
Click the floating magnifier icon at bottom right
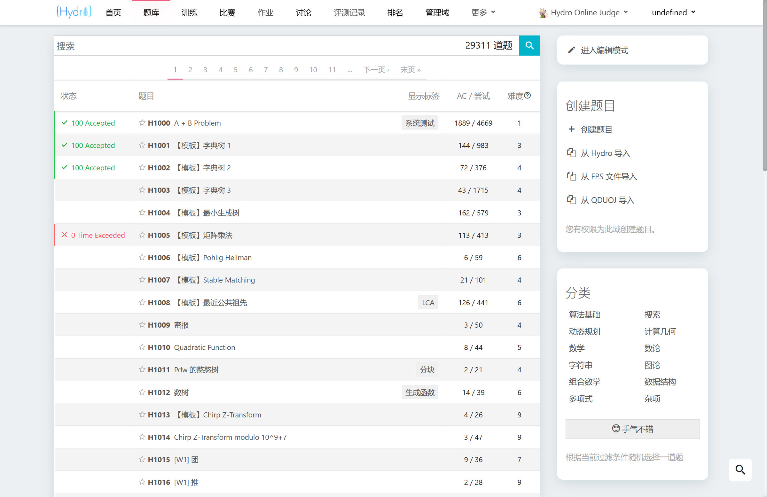(x=740, y=470)
